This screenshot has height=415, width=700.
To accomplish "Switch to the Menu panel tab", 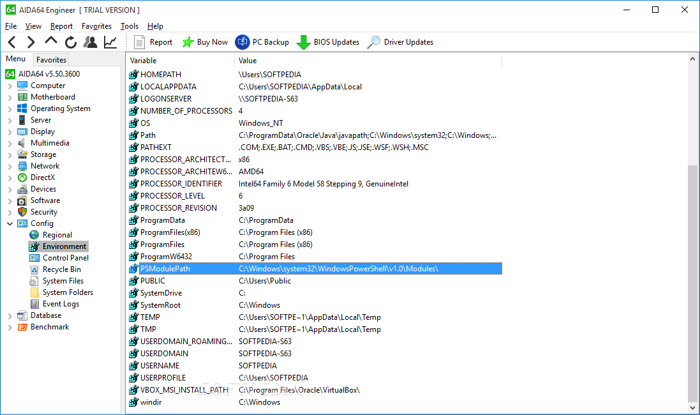I will (x=15, y=59).
